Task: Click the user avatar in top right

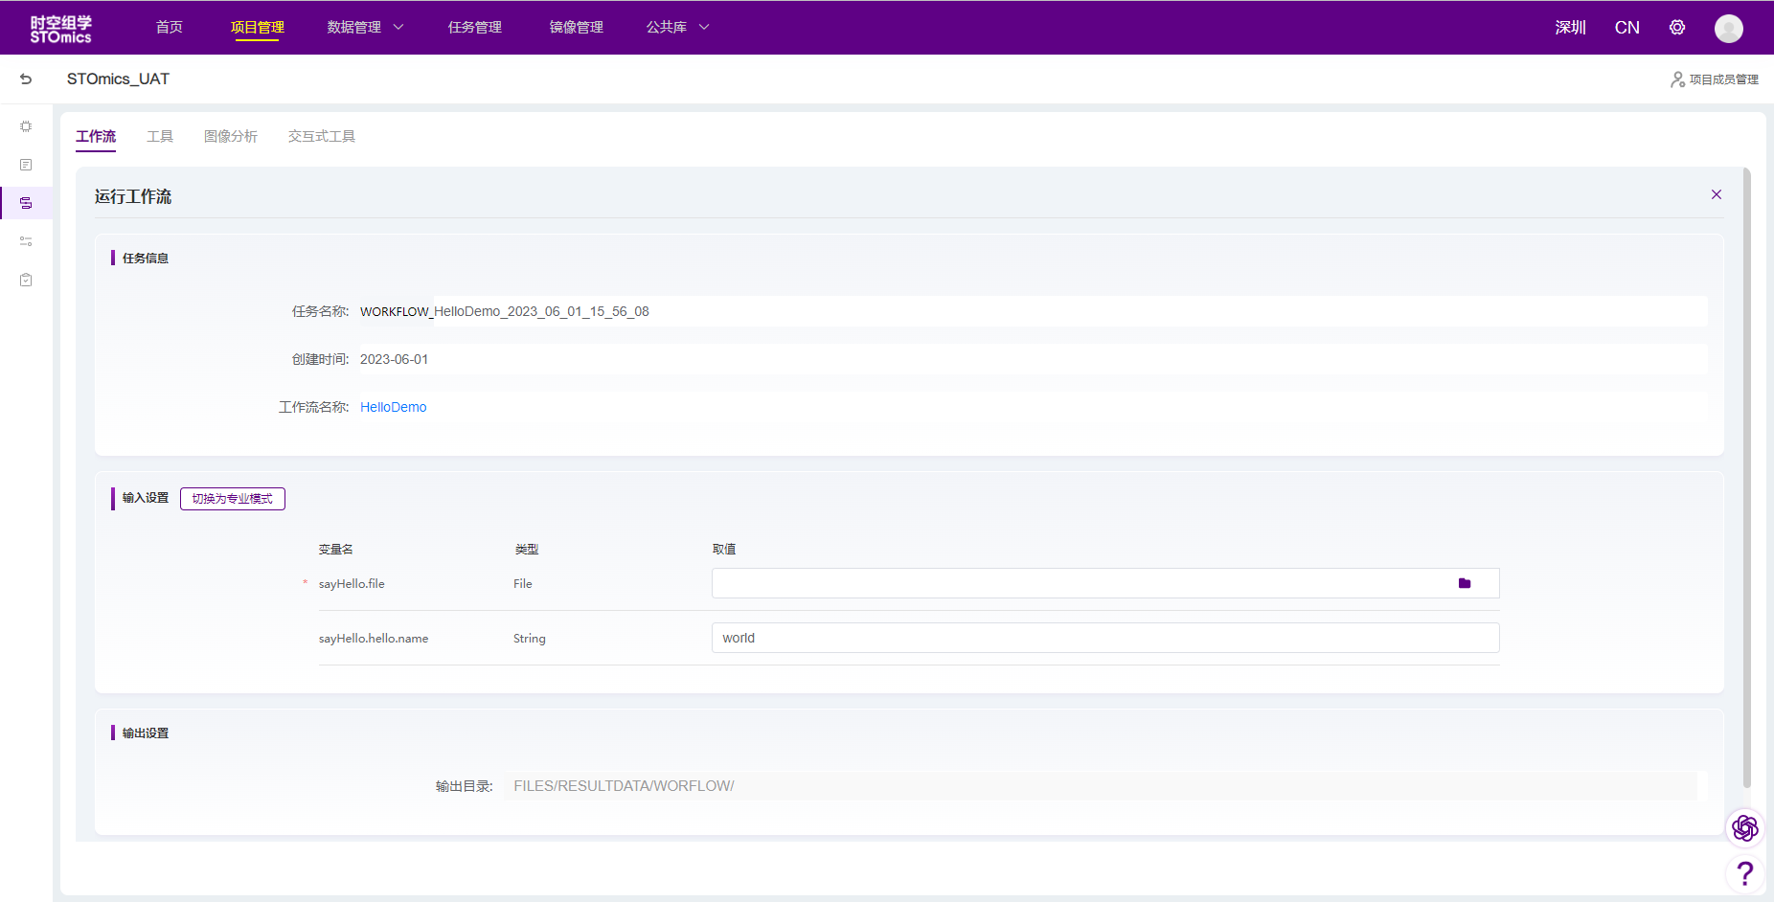Action: (x=1728, y=29)
